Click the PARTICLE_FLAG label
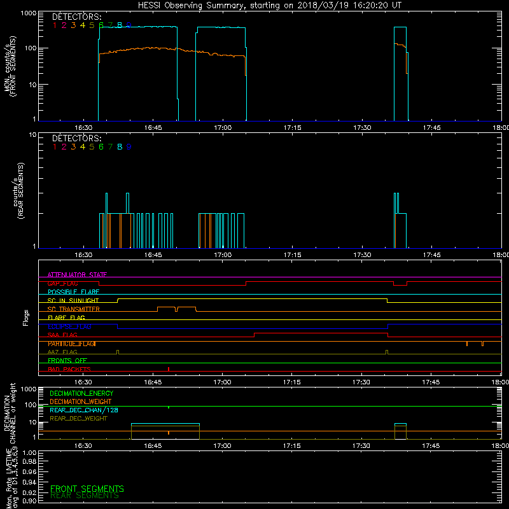Screen dimensions: 509x509 [72, 344]
